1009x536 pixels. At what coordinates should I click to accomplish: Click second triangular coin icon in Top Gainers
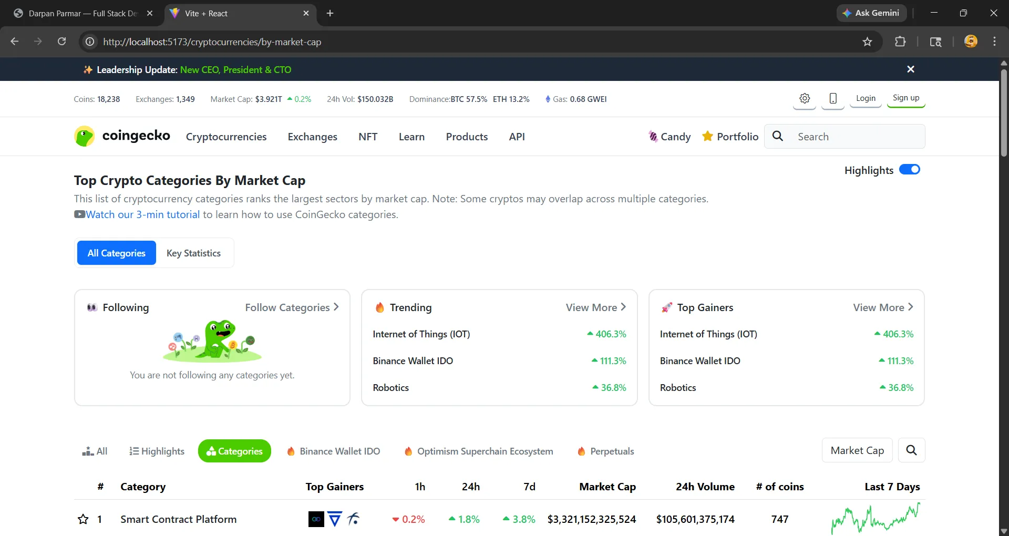click(x=335, y=519)
